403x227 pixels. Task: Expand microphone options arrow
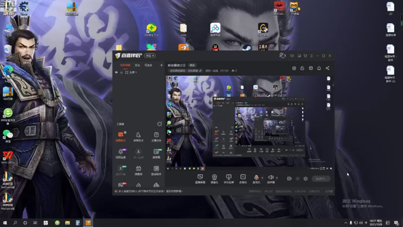(262, 178)
